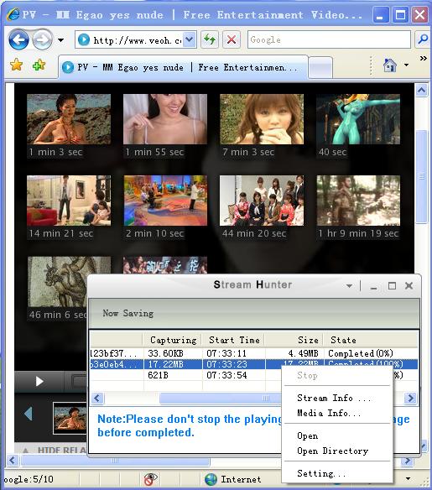Click the HIDE RELATED link
This screenshot has width=432, height=490.
(x=61, y=450)
